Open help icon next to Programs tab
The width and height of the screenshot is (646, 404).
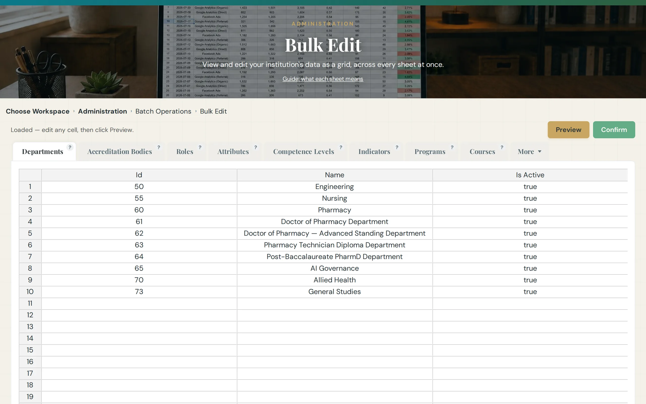point(452,147)
